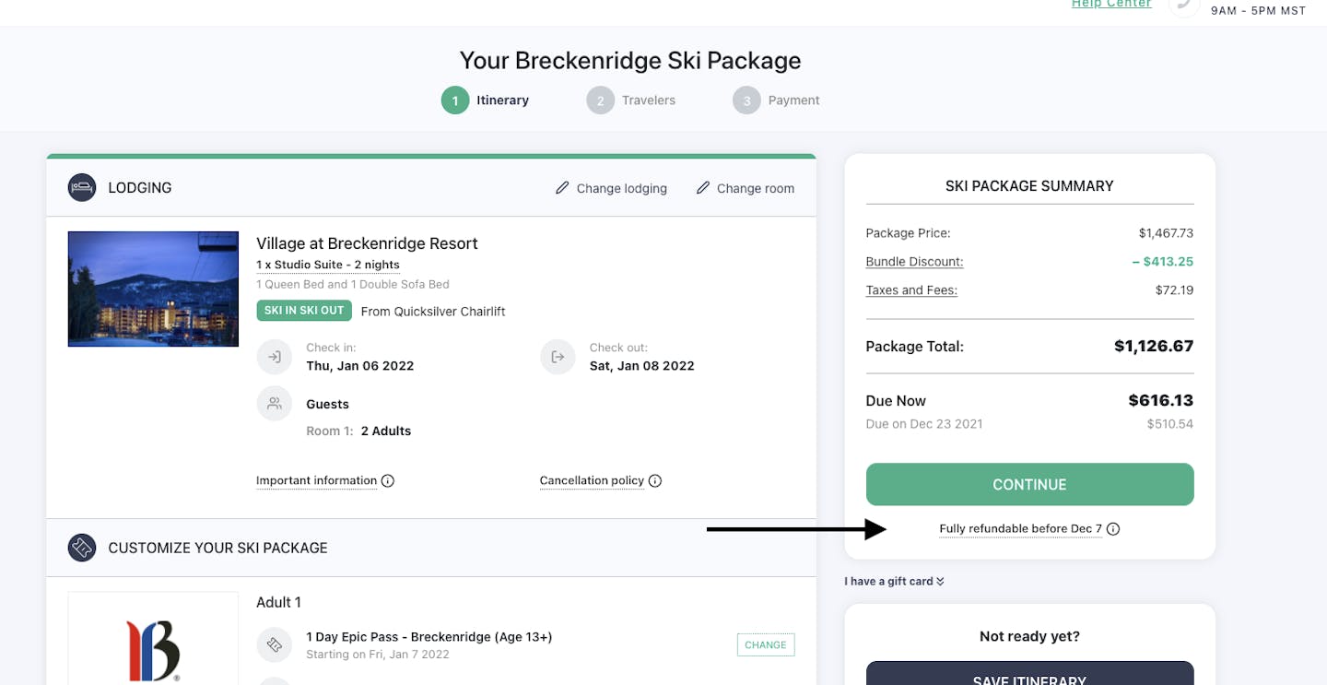Click the info icon next to Cancellation policy
Screen dimensions: 1327x685
(x=655, y=480)
